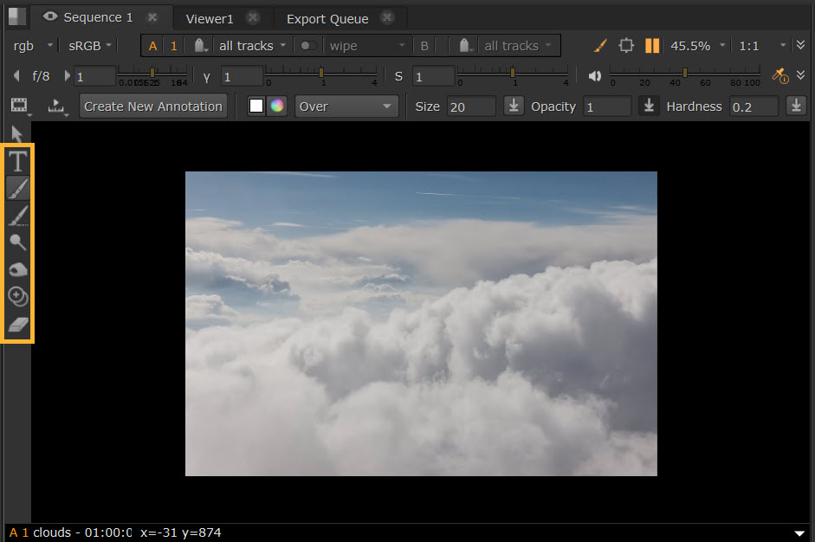This screenshot has width=815, height=542.
Task: Choose the Smudge tool
Action: (18, 270)
